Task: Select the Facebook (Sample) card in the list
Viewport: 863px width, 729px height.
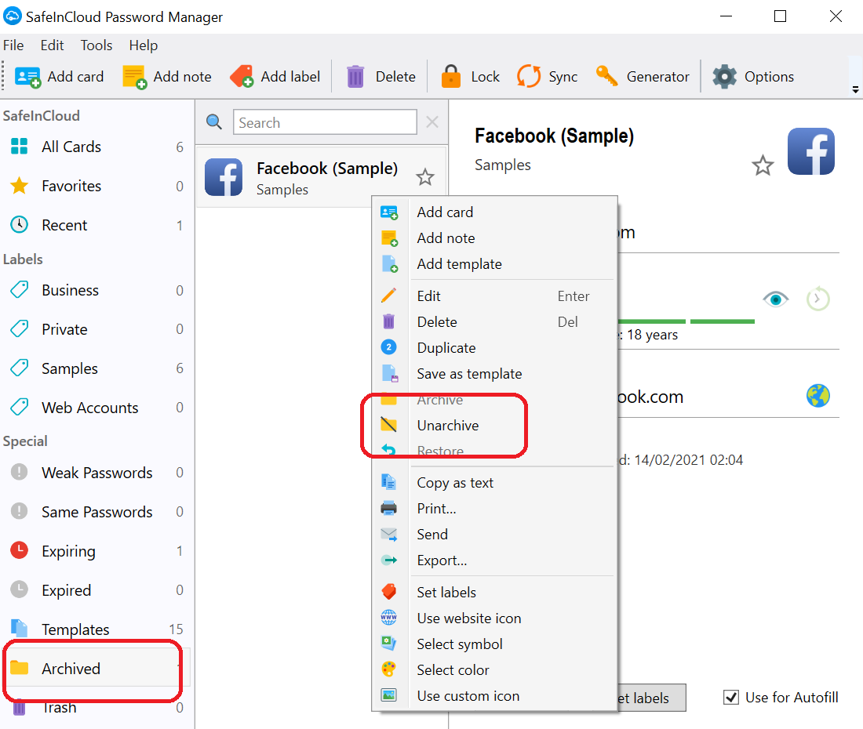Action: [322, 177]
